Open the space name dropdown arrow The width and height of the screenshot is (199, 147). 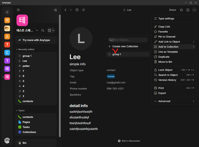click(37, 30)
